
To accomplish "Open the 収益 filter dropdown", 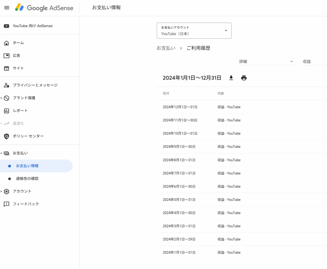I will 315,62.
